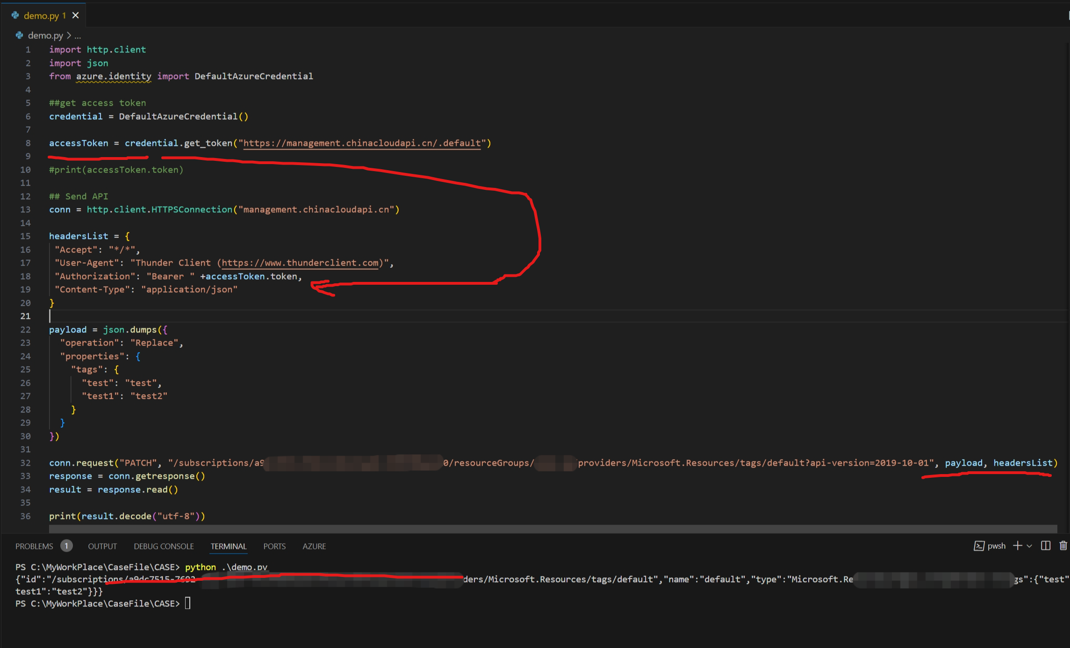Click the "Accept" header key
The width and height of the screenshot is (1070, 648).
click(x=76, y=250)
